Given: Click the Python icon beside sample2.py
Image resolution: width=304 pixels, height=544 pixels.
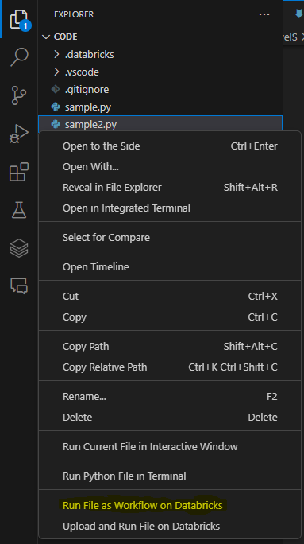Looking at the screenshot, I should (x=56, y=124).
